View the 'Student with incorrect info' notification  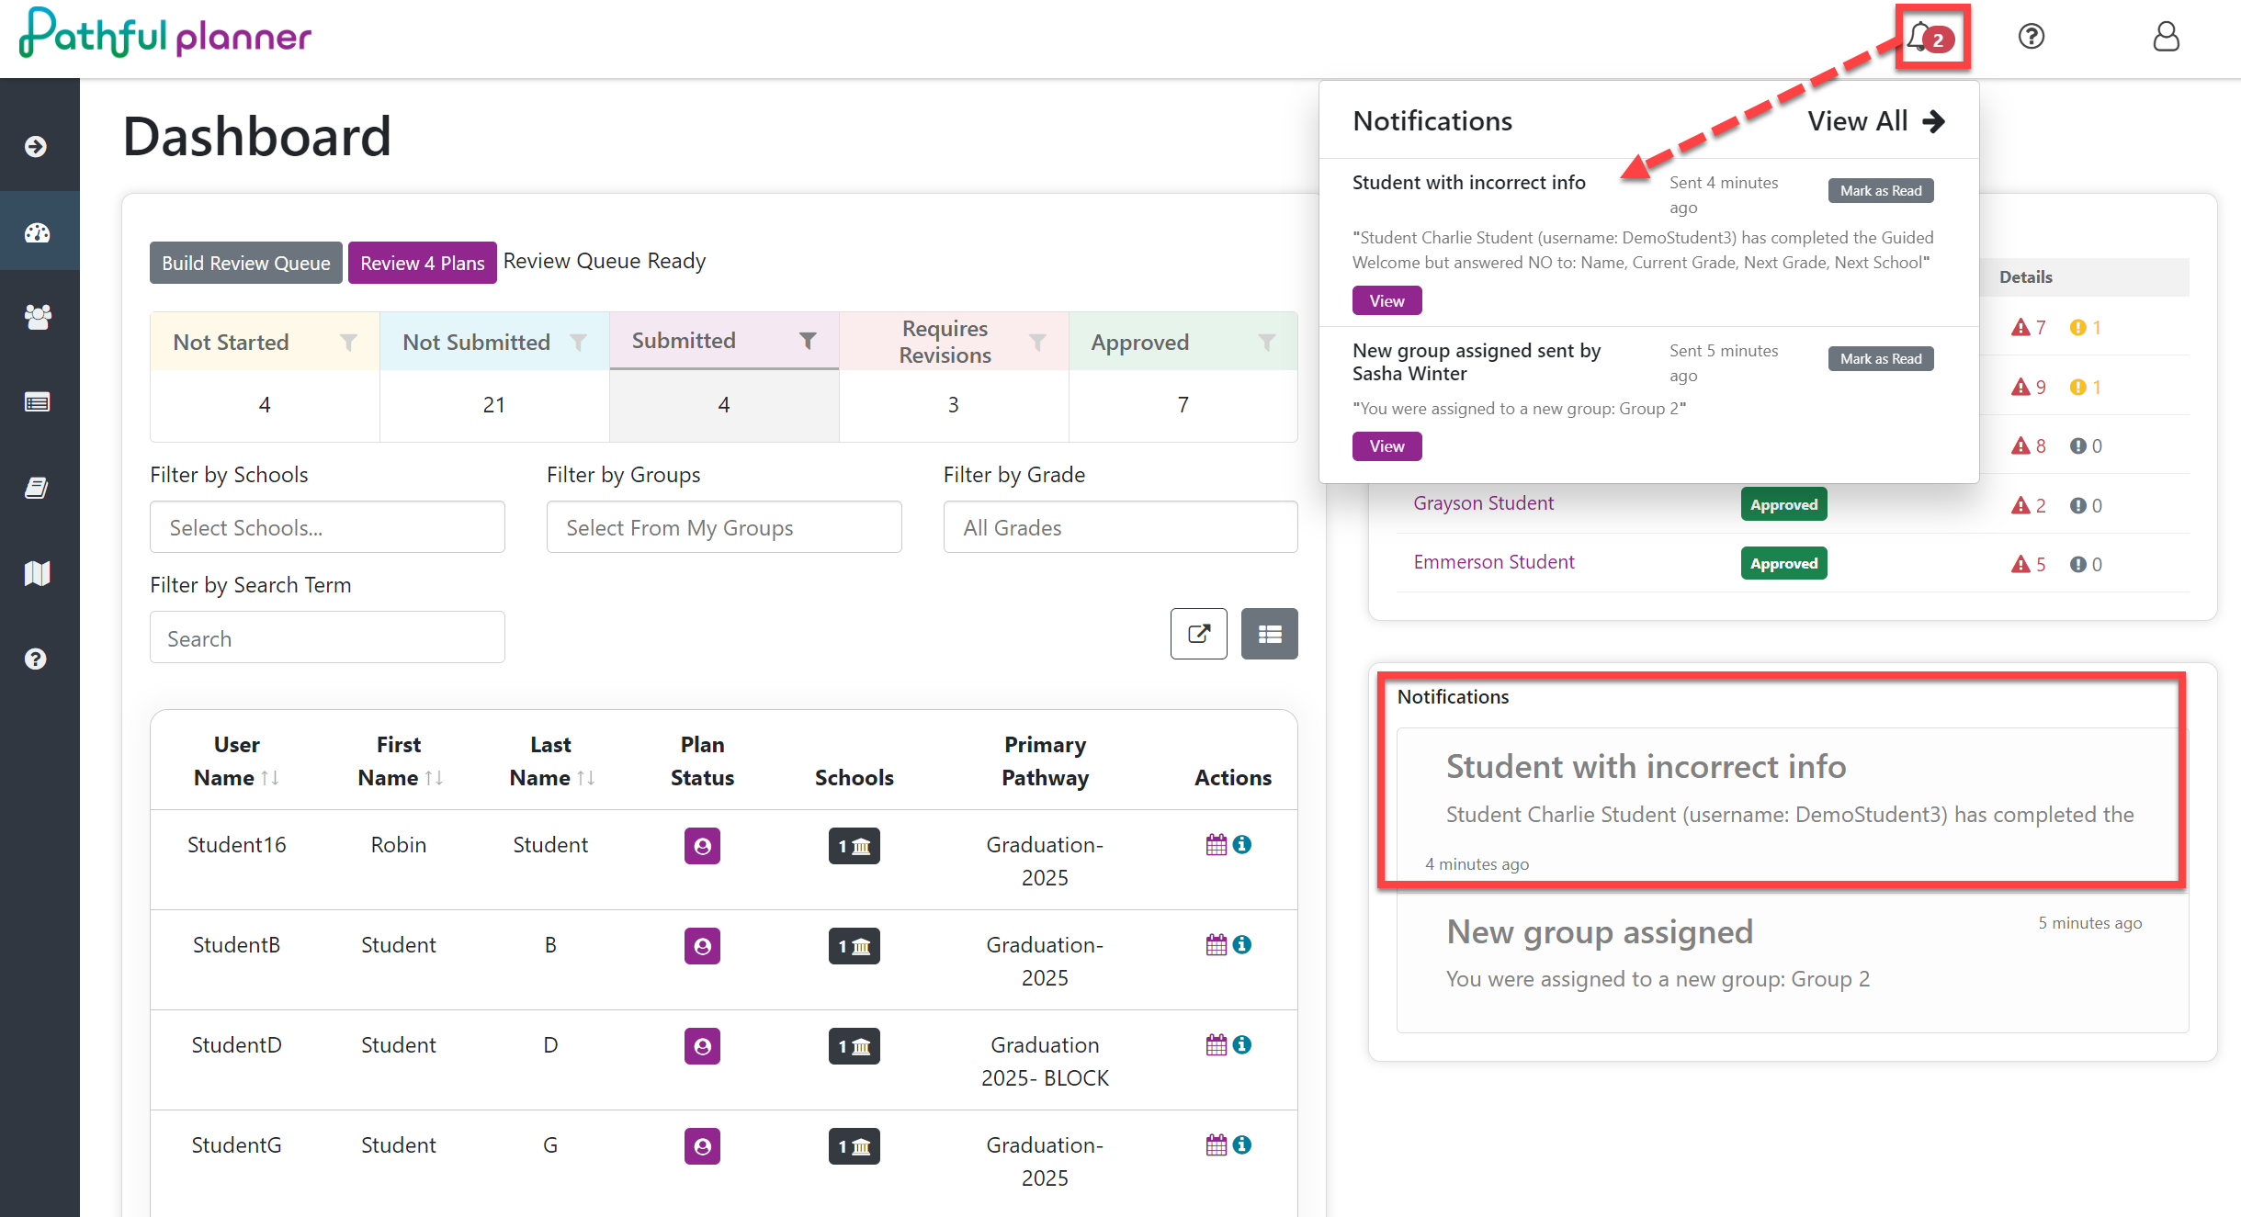[1386, 300]
